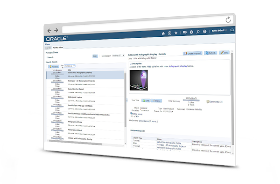Click the oval icon right of user name

[232, 30]
